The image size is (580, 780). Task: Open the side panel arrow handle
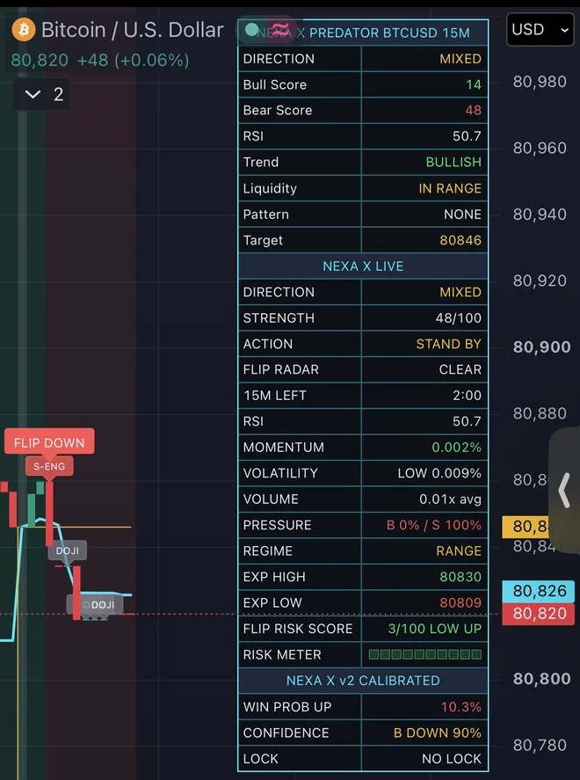click(564, 490)
